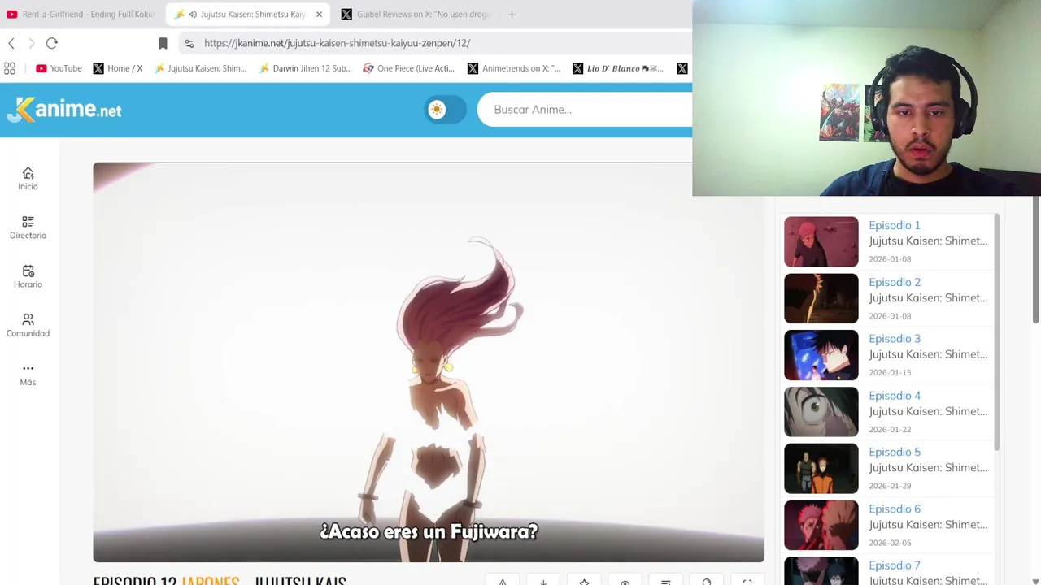Open site settings icon in the address bar
Viewport: 1041px width, 585px height.
[x=189, y=43]
